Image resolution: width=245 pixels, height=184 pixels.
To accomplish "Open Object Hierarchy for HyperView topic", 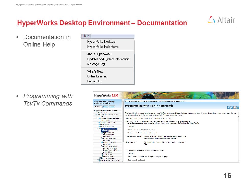I will (x=109, y=140).
